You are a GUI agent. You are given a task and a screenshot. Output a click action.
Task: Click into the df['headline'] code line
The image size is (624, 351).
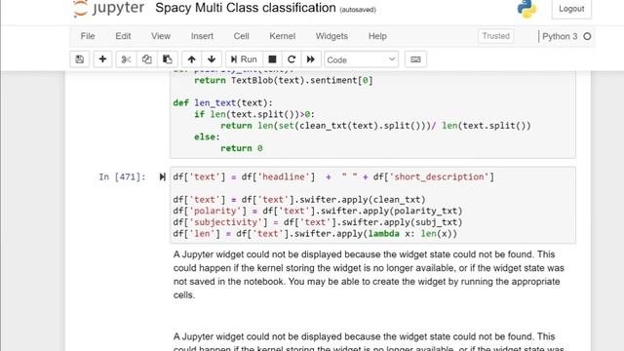333,176
